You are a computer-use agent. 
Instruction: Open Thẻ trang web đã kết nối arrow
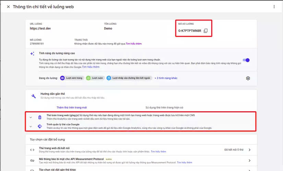point(249,150)
